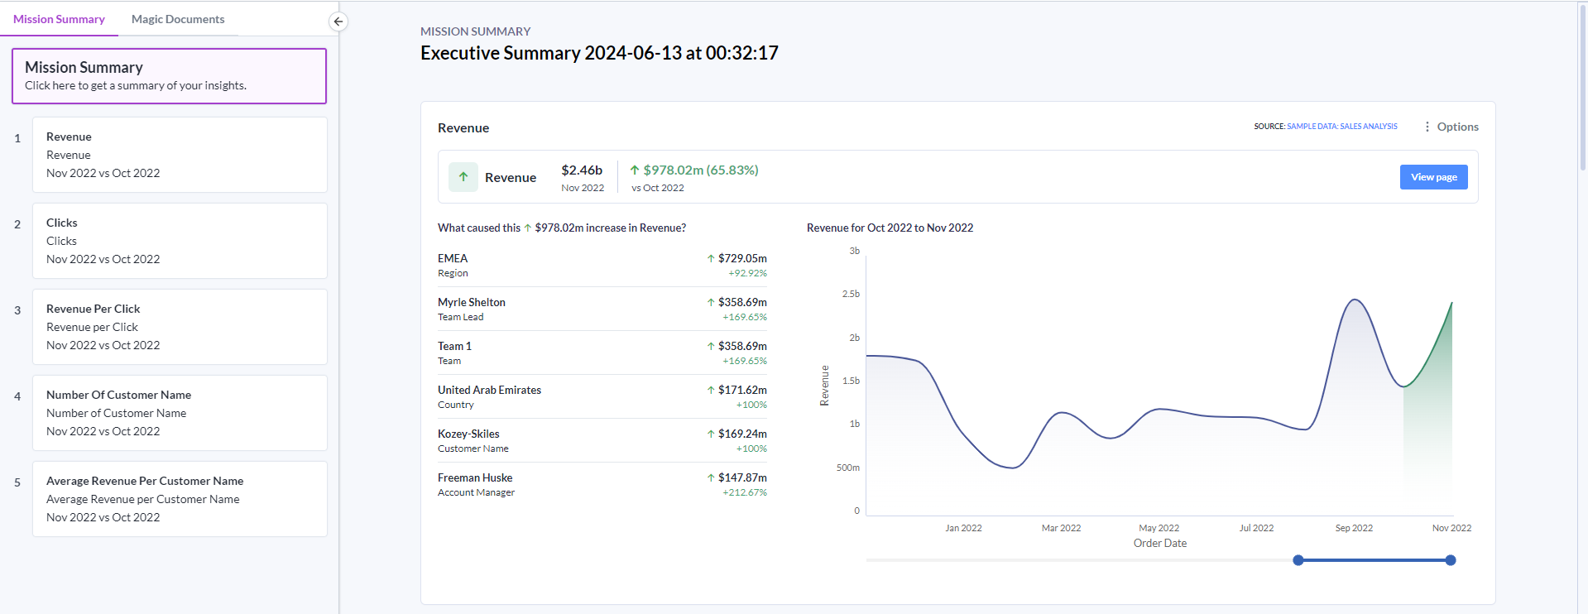This screenshot has width=1588, height=614.
Task: Select the Myrle Shelton team lead row
Action: pyautogui.click(x=602, y=309)
